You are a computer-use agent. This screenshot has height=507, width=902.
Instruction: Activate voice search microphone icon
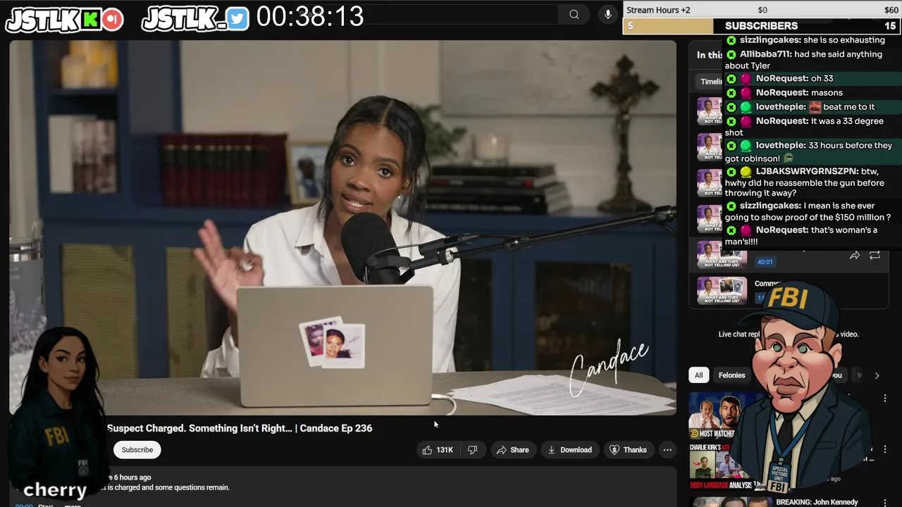(x=608, y=14)
